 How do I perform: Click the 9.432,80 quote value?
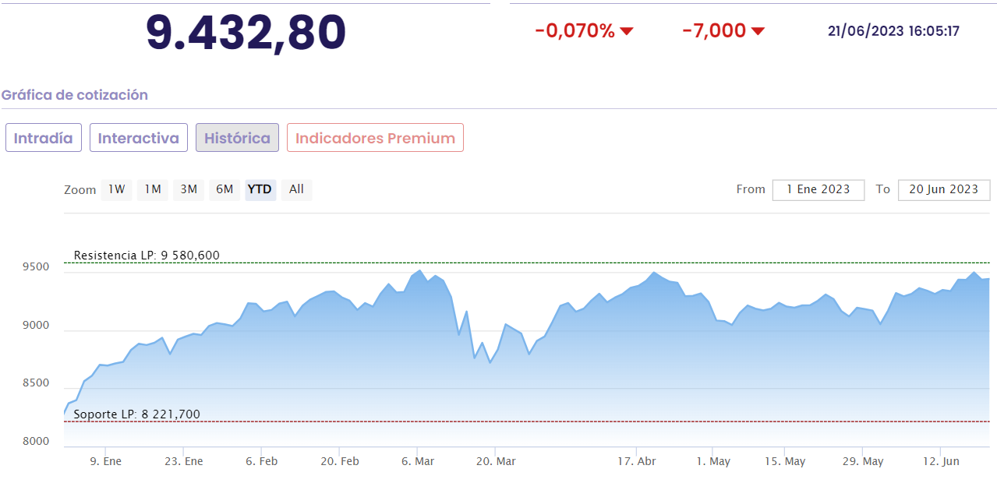click(x=246, y=33)
